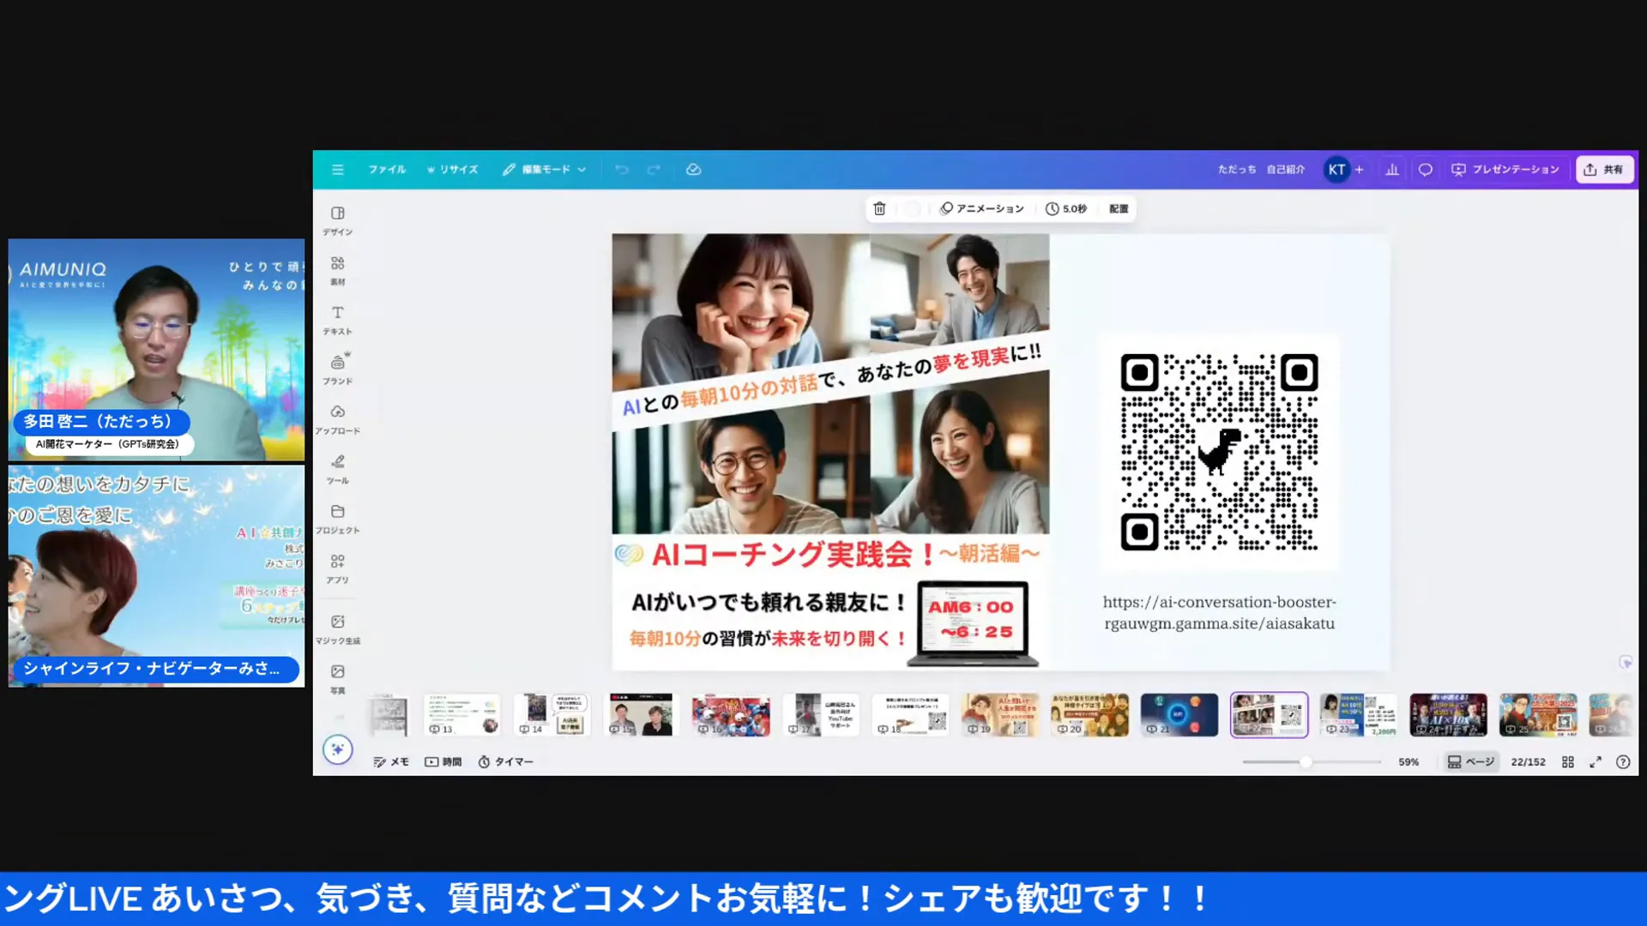The height and width of the screenshot is (926, 1647).
Task: Click the アニメーション button
Action: 982,208
